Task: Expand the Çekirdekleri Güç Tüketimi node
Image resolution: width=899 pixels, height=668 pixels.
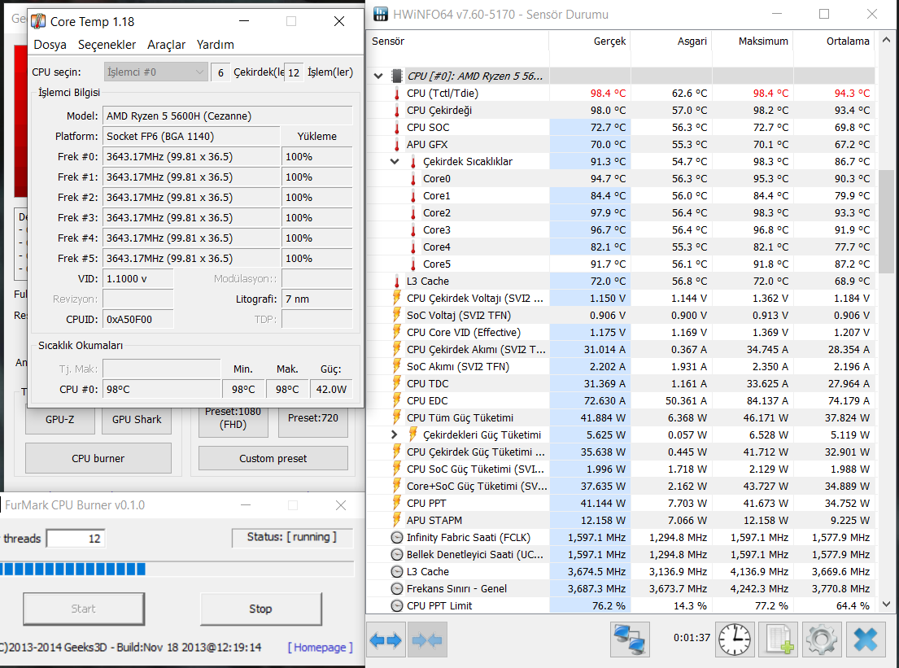Action: pyautogui.click(x=394, y=434)
